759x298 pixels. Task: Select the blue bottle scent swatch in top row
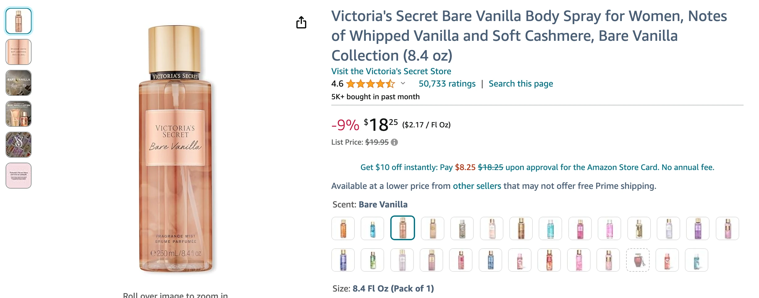[372, 228]
